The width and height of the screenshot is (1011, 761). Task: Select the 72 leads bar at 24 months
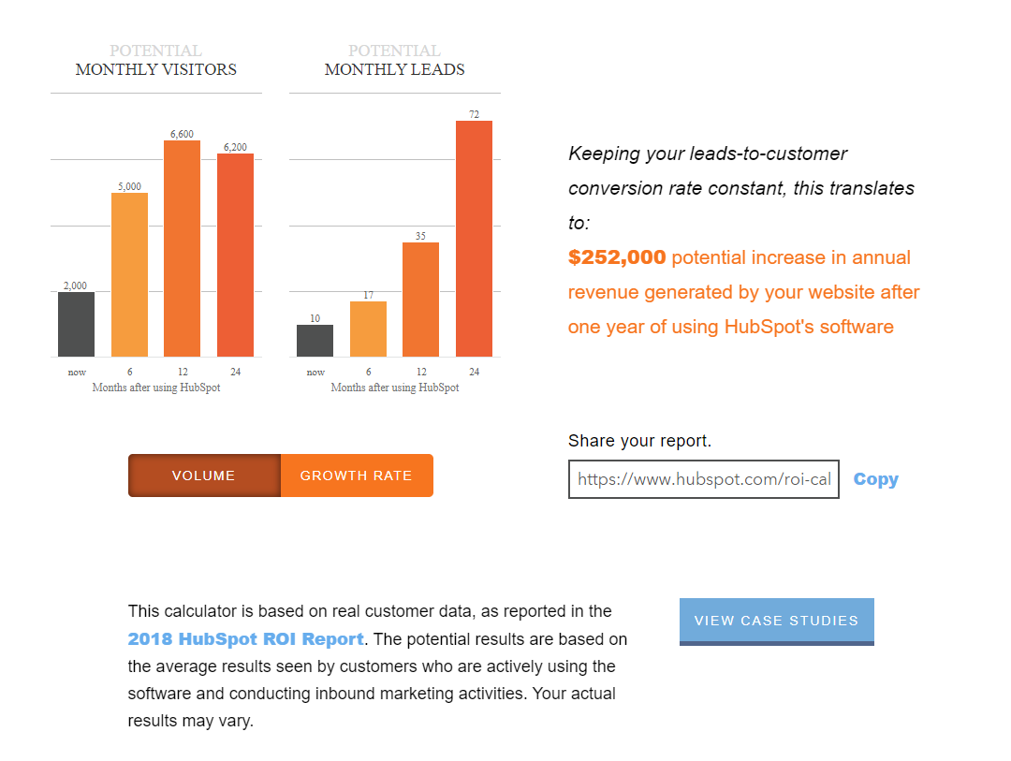coord(474,239)
